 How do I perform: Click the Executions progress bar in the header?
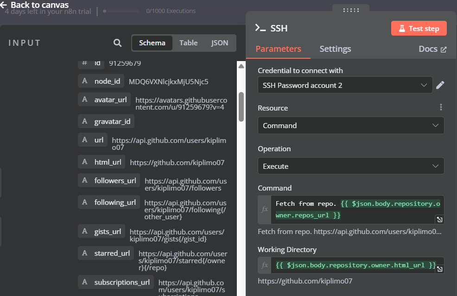click(x=121, y=11)
